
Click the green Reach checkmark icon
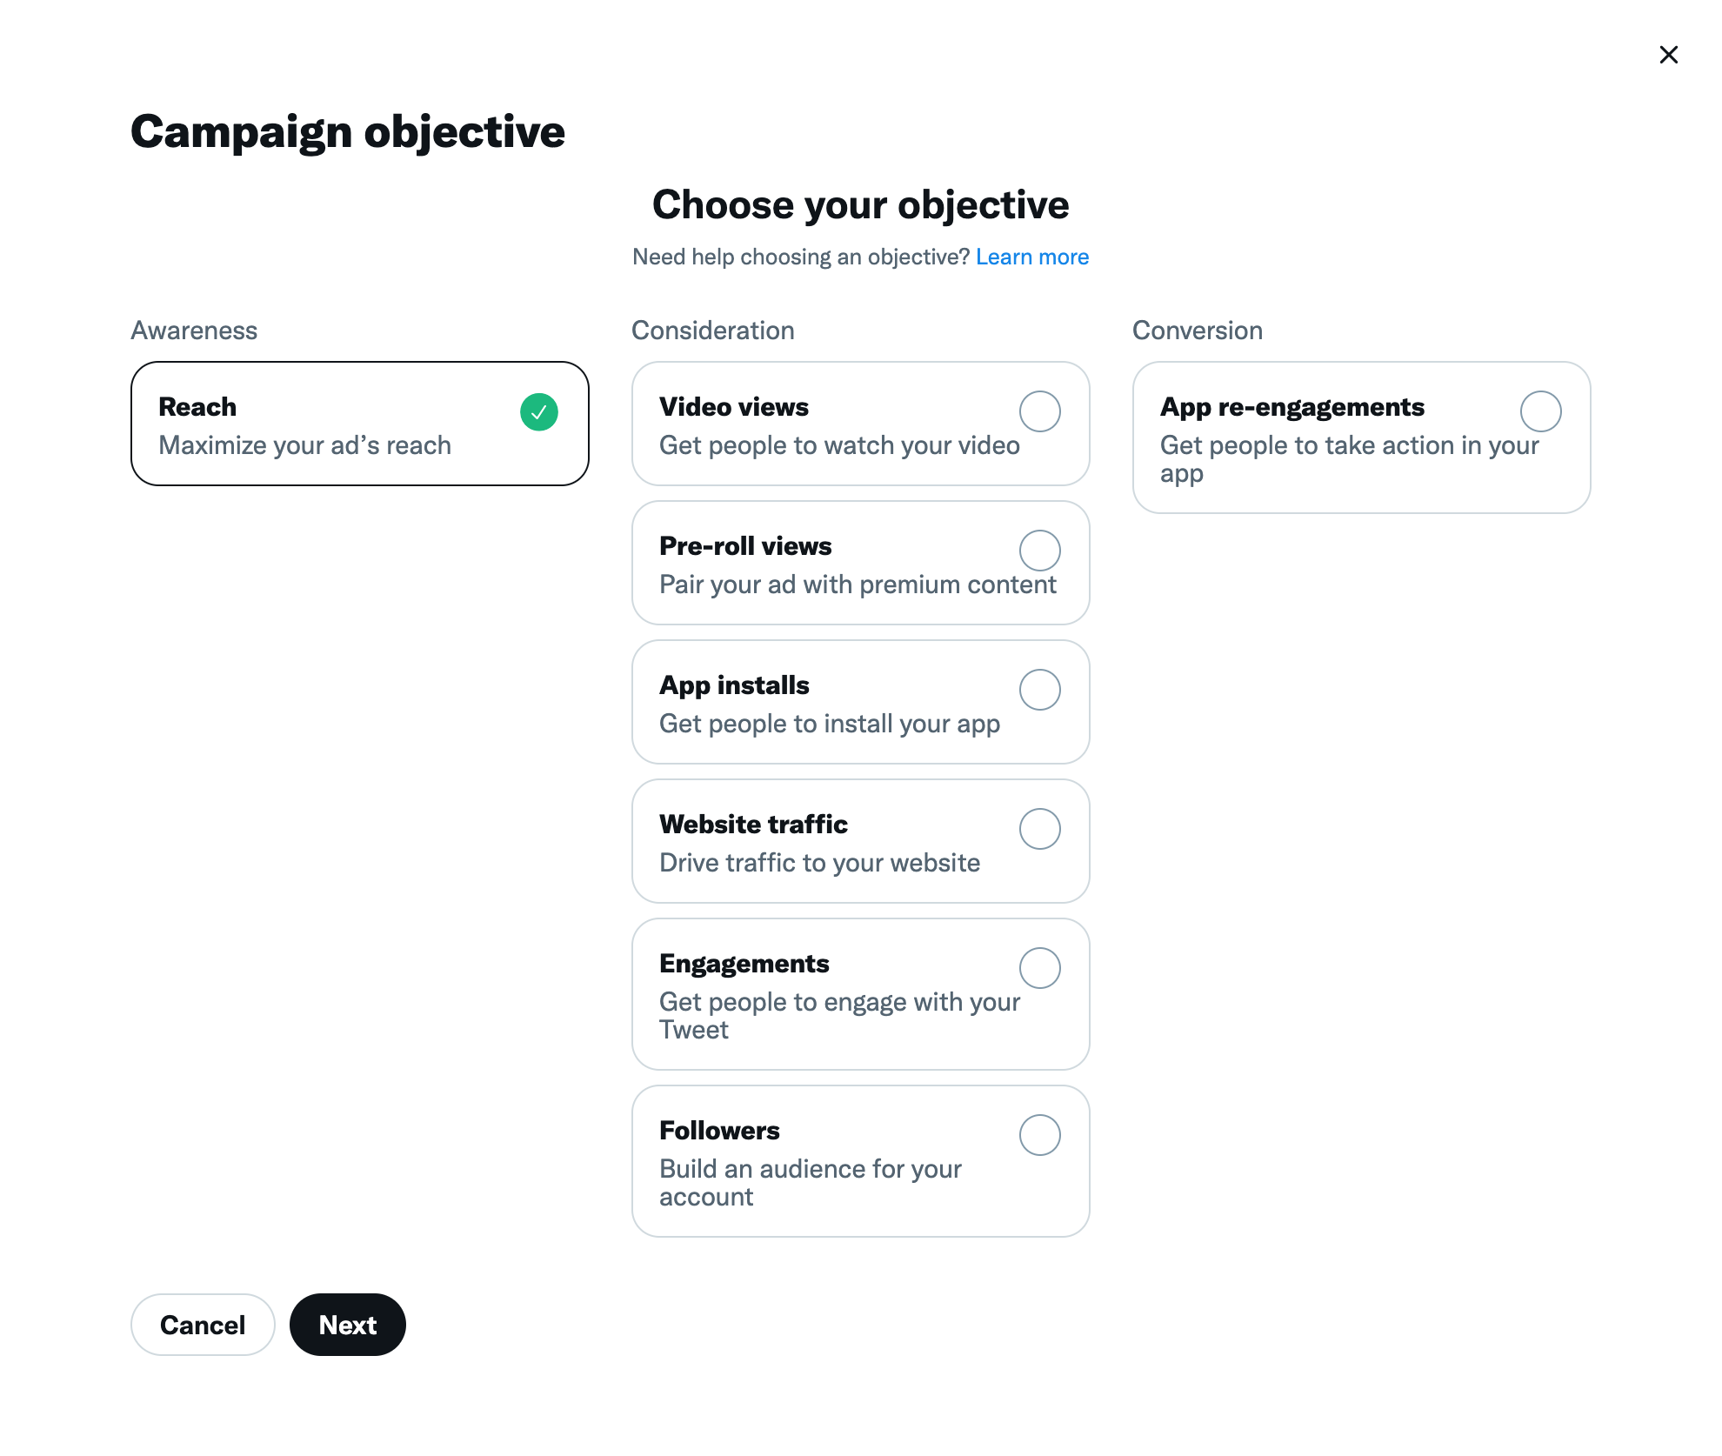coord(539,412)
